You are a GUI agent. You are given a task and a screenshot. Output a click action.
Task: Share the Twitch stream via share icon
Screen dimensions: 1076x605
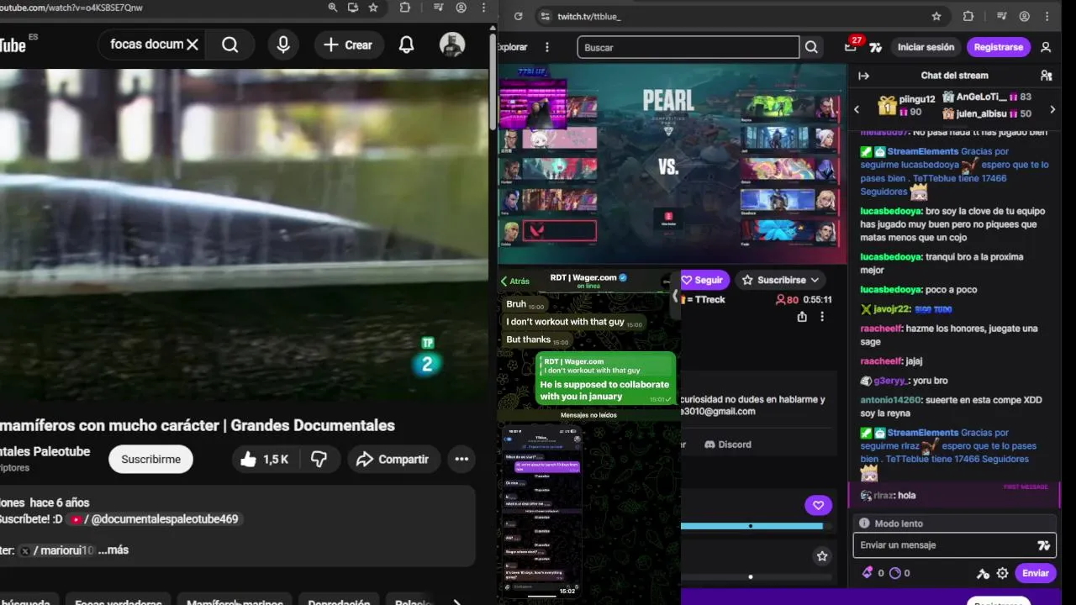tap(802, 317)
